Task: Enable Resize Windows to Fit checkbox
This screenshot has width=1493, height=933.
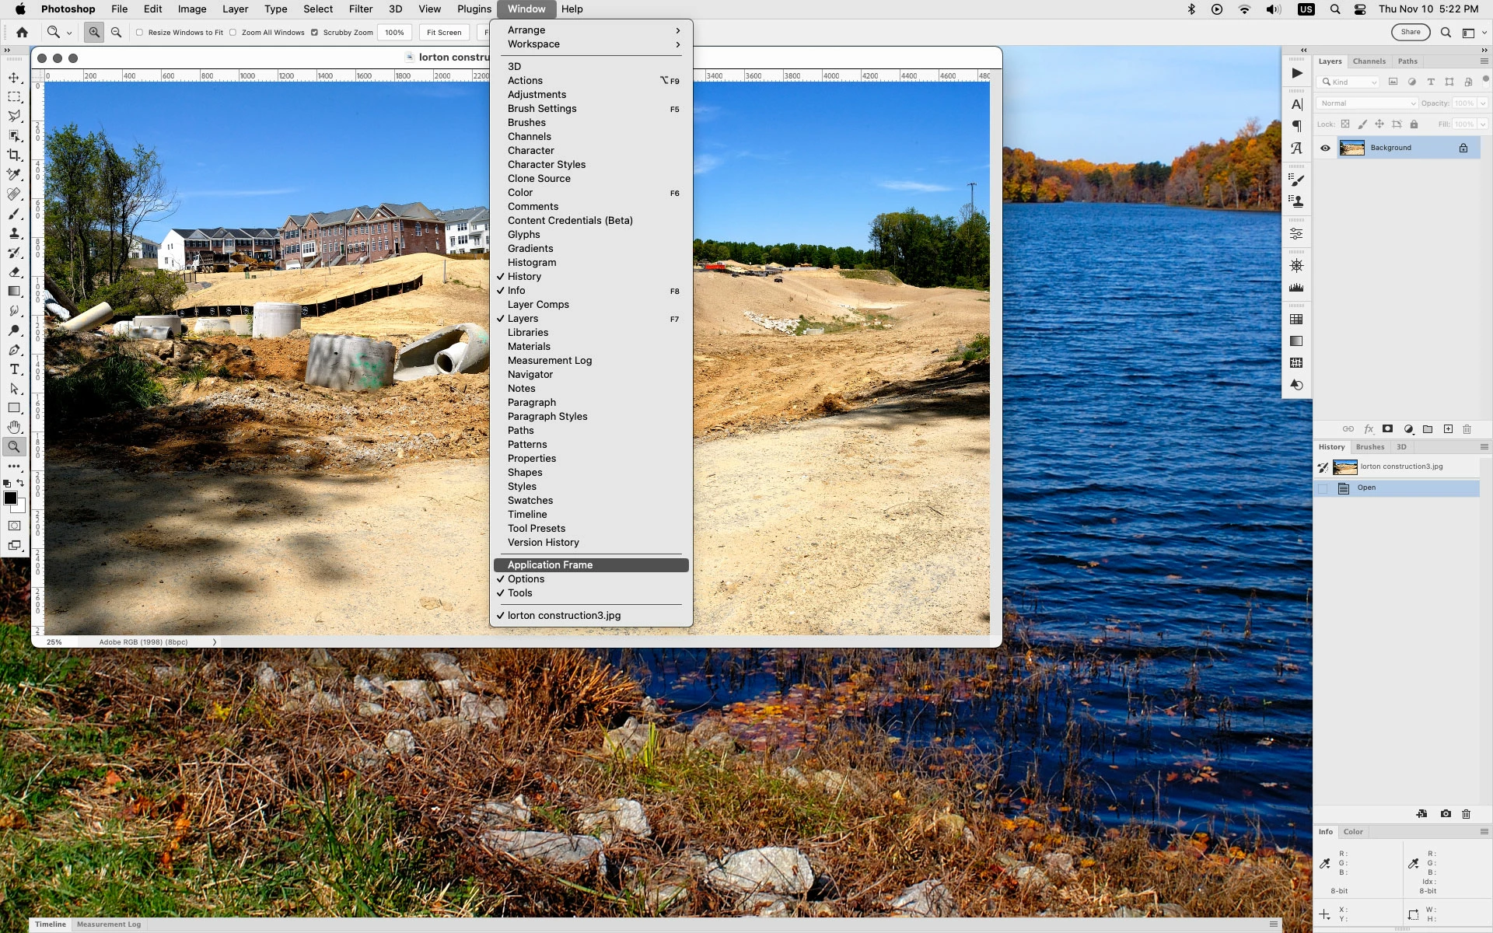Action: click(x=140, y=33)
